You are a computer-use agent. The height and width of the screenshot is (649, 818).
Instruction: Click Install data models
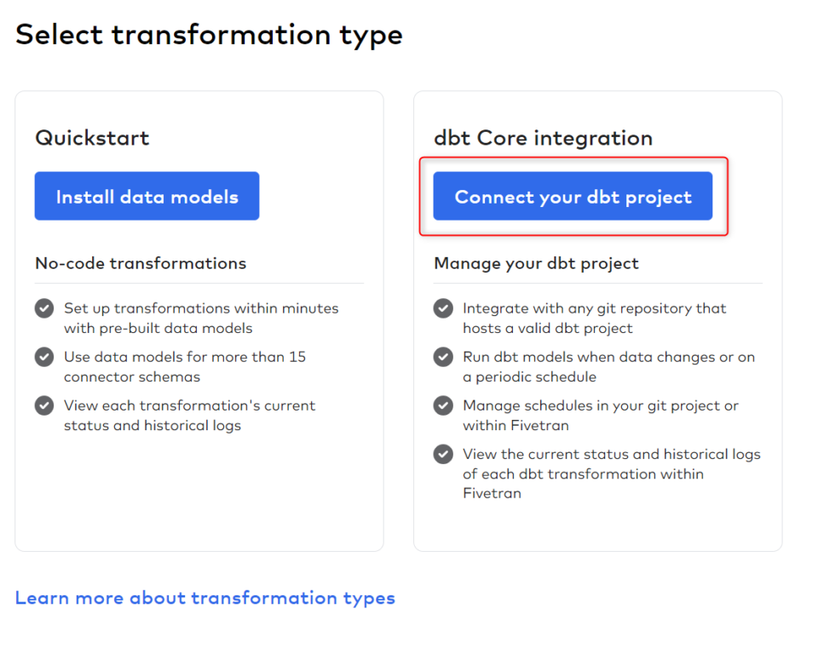coord(147,196)
